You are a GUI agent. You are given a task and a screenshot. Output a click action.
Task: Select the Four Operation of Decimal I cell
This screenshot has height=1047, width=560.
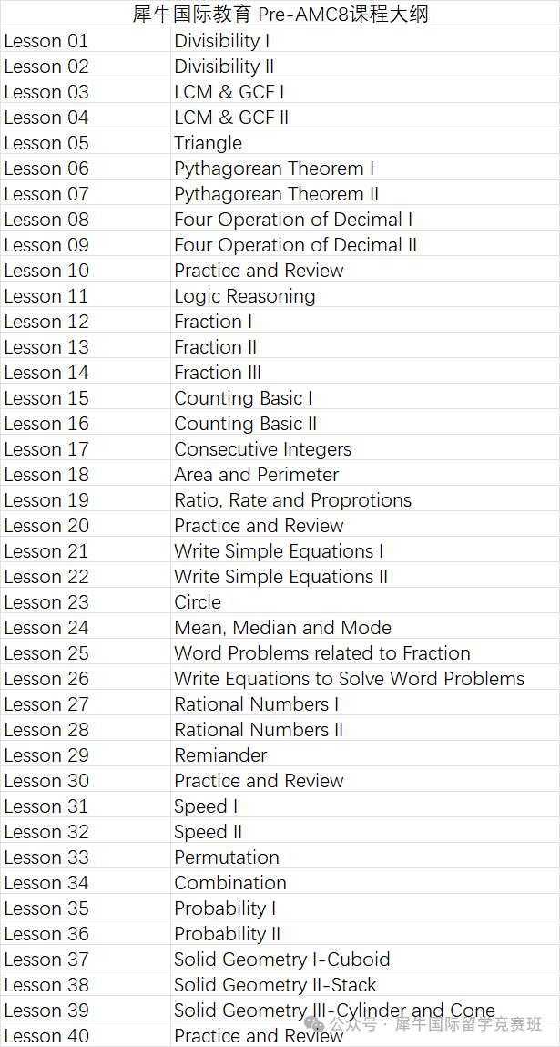coord(293,220)
